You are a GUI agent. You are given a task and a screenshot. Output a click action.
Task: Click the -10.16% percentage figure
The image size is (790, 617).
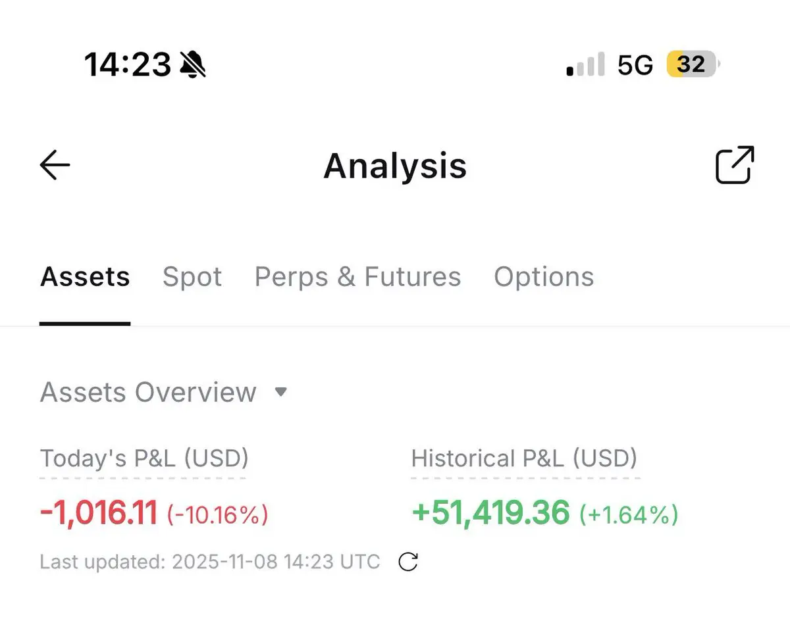(x=217, y=515)
